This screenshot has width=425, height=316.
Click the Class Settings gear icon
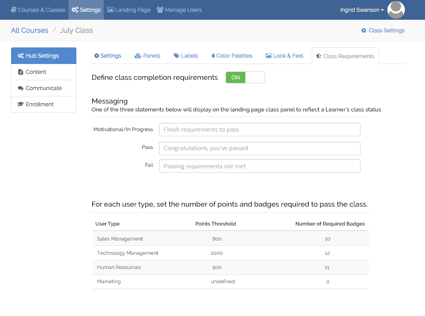[x=364, y=30]
